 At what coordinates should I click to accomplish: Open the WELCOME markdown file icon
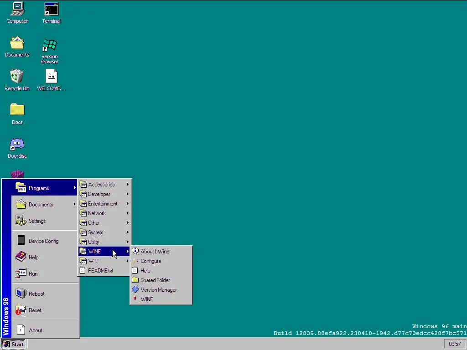pos(51,80)
